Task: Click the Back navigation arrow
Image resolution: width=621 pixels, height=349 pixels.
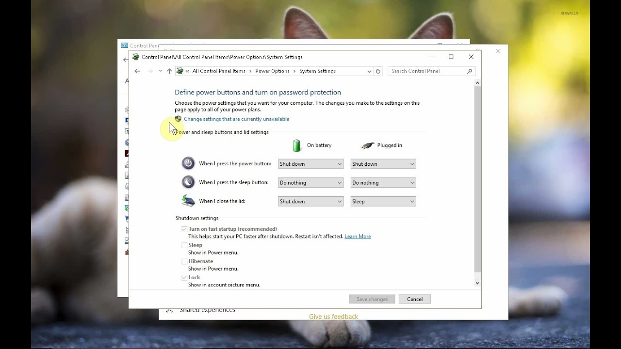Action: coord(137,71)
